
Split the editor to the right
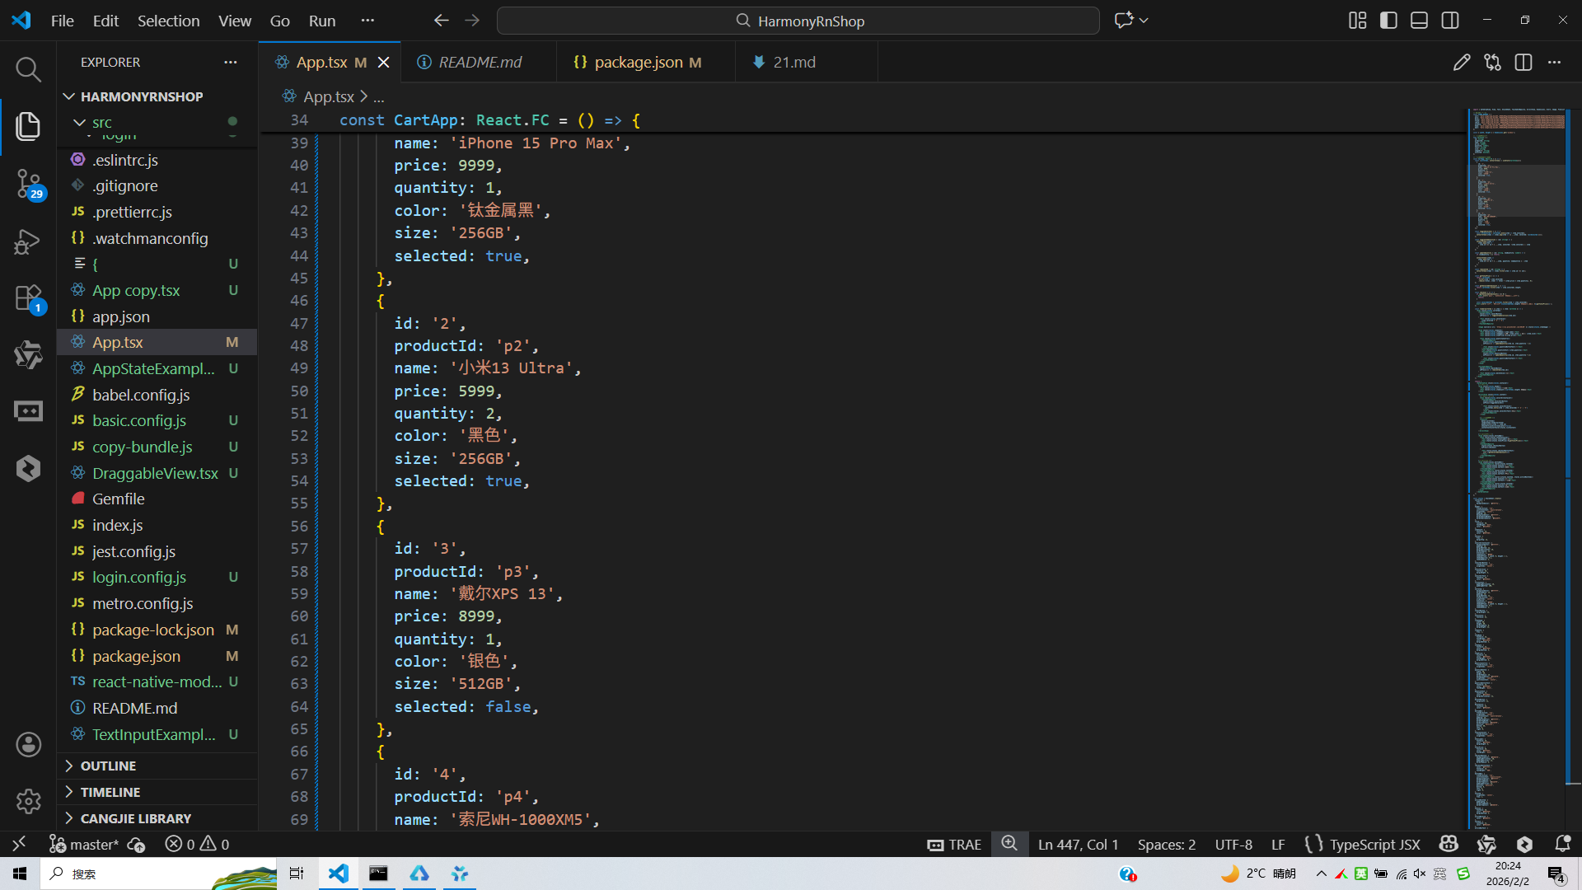1523,63
